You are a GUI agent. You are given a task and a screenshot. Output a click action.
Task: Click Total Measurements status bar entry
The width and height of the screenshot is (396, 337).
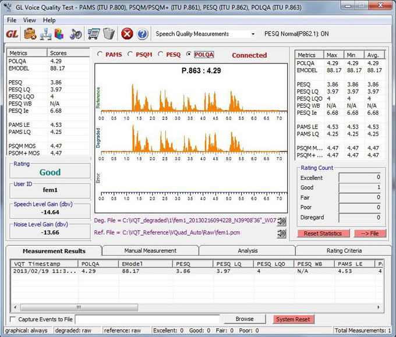(363, 331)
